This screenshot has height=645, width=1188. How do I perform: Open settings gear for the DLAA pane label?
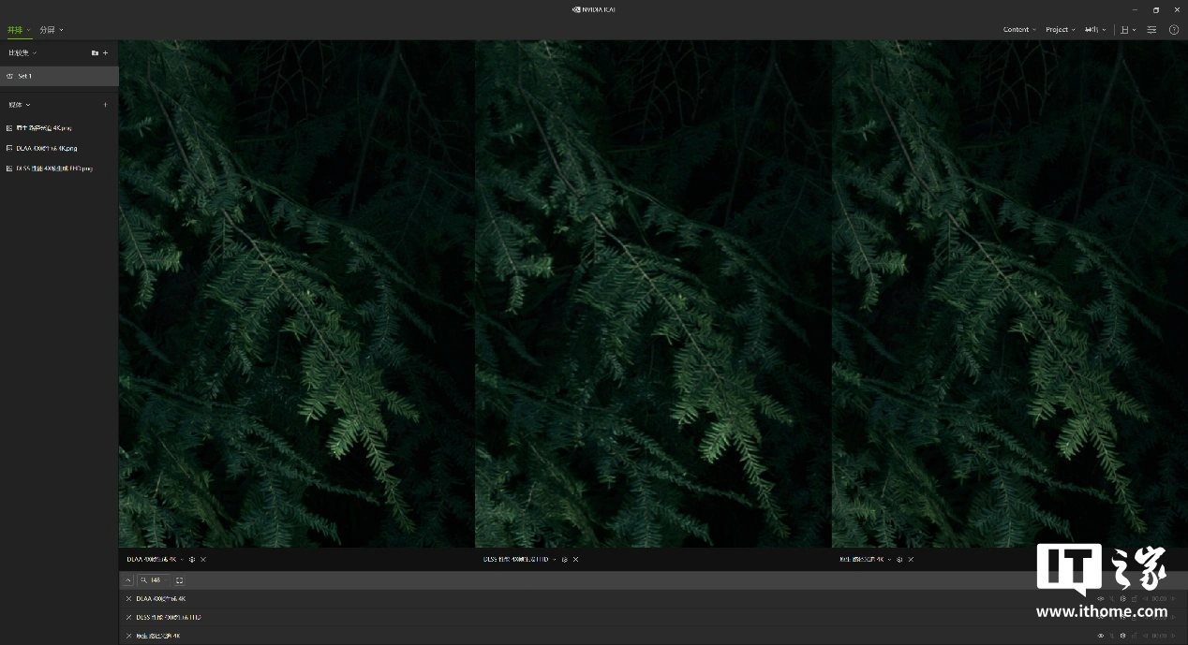[x=192, y=560]
